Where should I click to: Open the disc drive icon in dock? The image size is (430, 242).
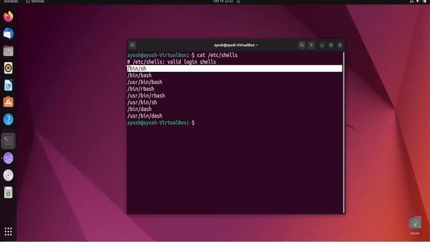coord(8,175)
